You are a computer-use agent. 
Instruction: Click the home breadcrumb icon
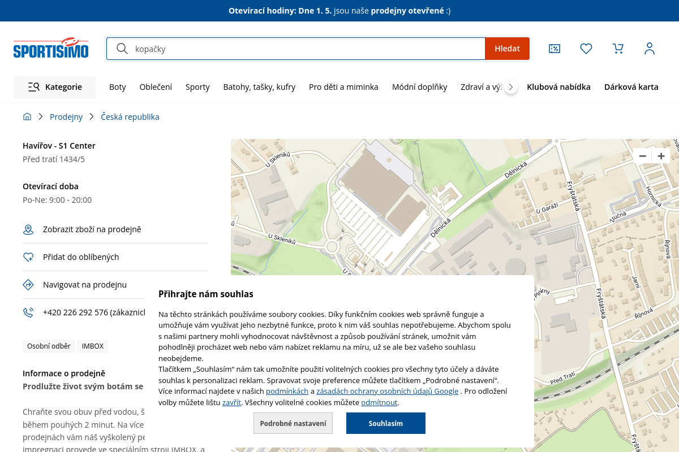coord(27,117)
